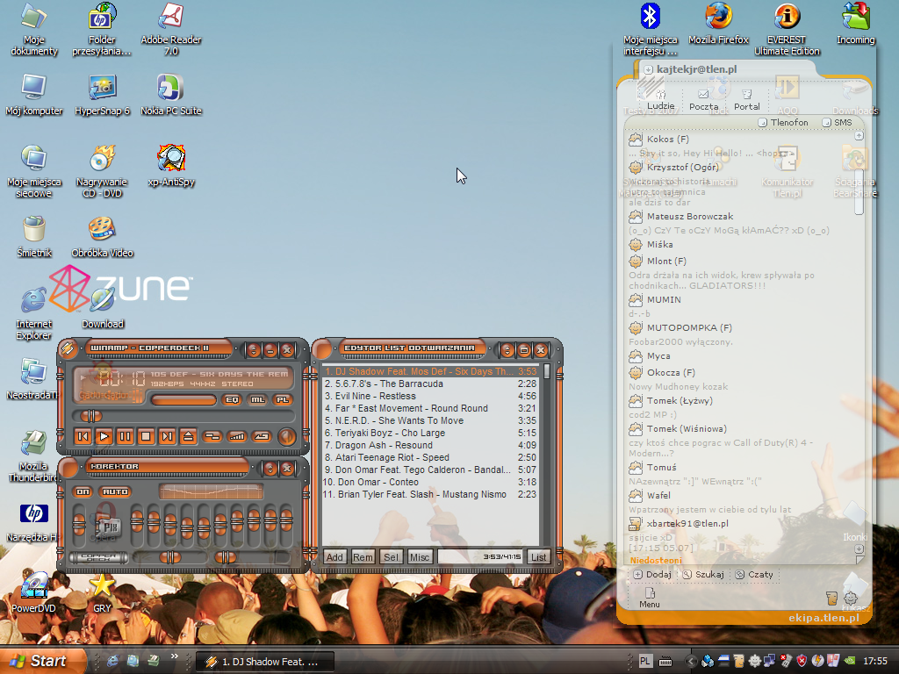
Task: Click the Niedostępni group header
Action: (x=656, y=561)
